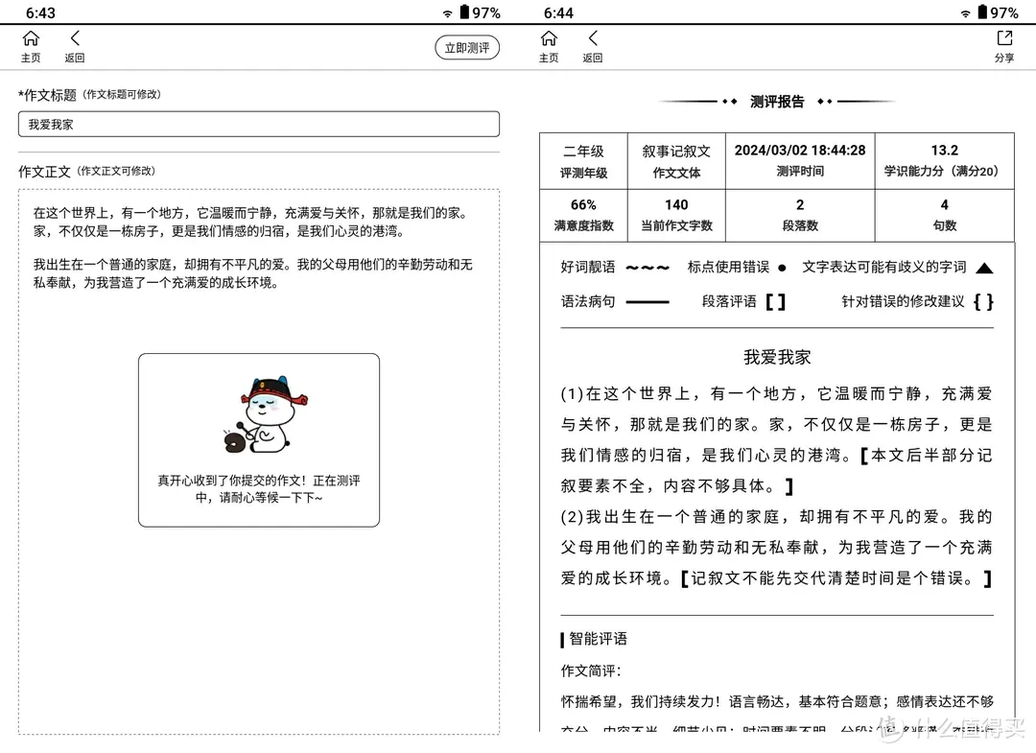
Task: Click the essay title field 我爱我家
Action: tap(258, 124)
